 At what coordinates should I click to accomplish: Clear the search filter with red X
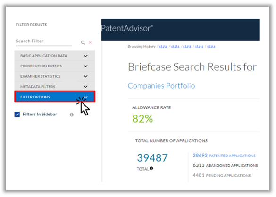point(90,42)
